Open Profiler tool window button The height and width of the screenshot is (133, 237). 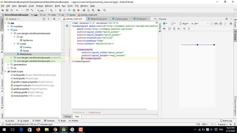[73, 121]
